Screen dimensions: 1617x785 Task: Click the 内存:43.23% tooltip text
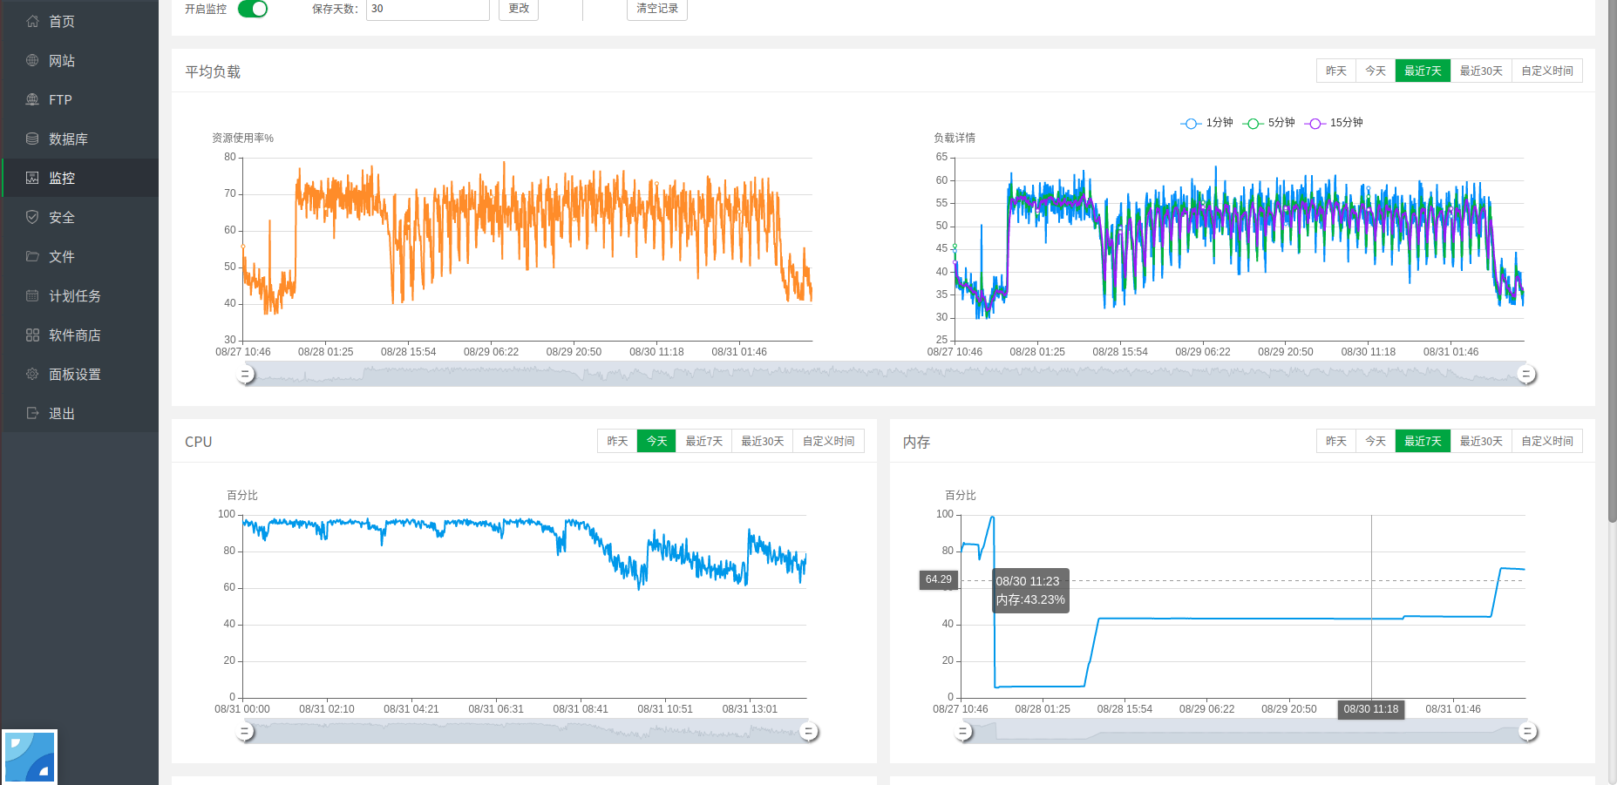tap(1030, 599)
